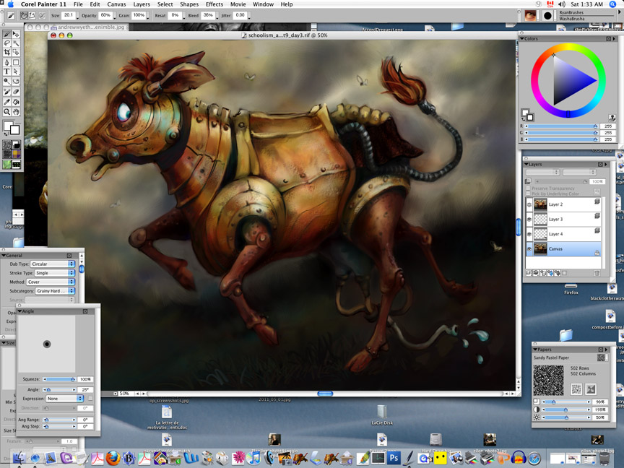
Task: Hide Layer 3 via eye icon
Action: click(529, 220)
